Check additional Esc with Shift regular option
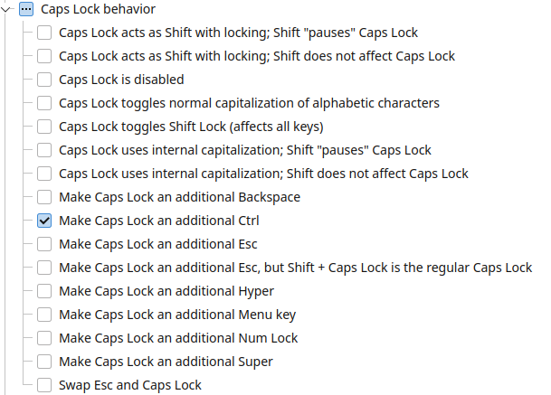This screenshot has width=551, height=395. [x=44, y=268]
